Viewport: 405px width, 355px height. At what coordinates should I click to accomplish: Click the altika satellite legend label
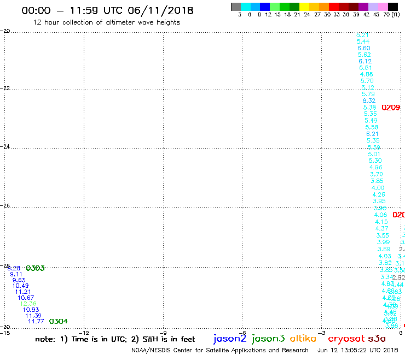click(x=303, y=338)
